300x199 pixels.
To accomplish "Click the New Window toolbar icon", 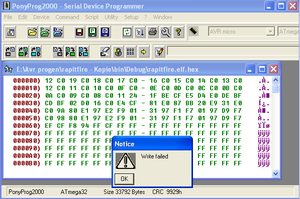I will point(11,32).
